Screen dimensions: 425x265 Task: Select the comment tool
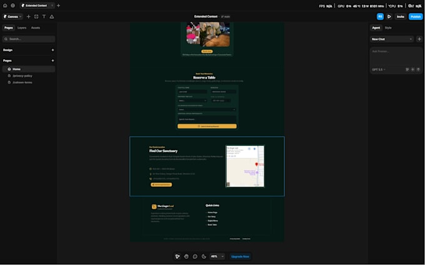[x=195, y=256]
